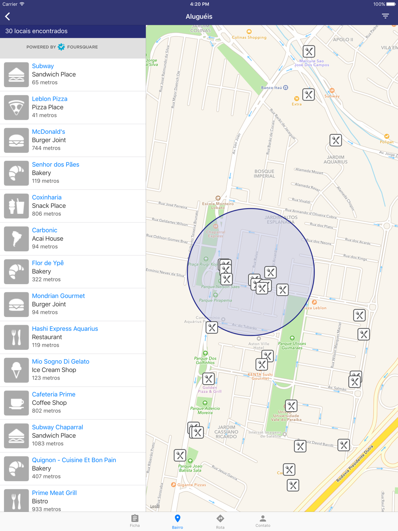Viewport: 398px width, 531px height.
Task: Tap the "Acai House" category text
Action: pos(47,238)
